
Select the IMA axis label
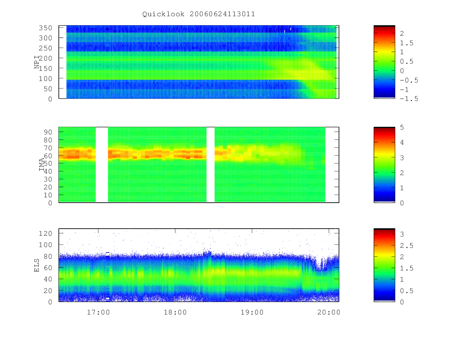[42, 165]
